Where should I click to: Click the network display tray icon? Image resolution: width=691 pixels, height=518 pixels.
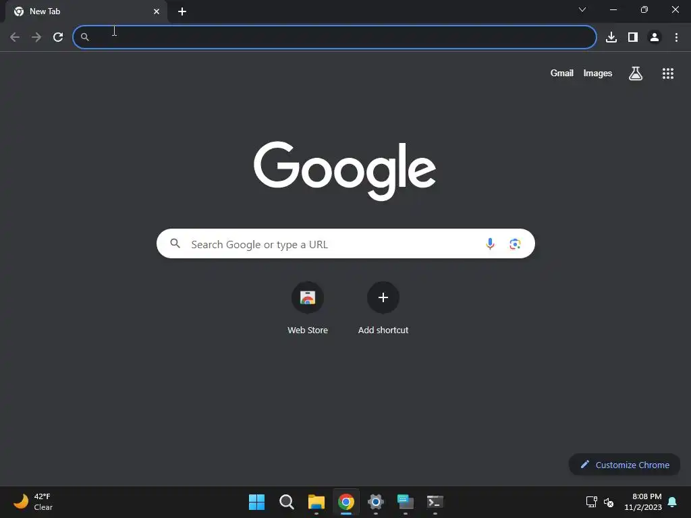click(591, 502)
